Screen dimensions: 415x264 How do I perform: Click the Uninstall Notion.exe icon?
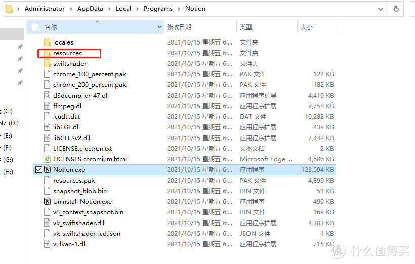click(x=48, y=202)
